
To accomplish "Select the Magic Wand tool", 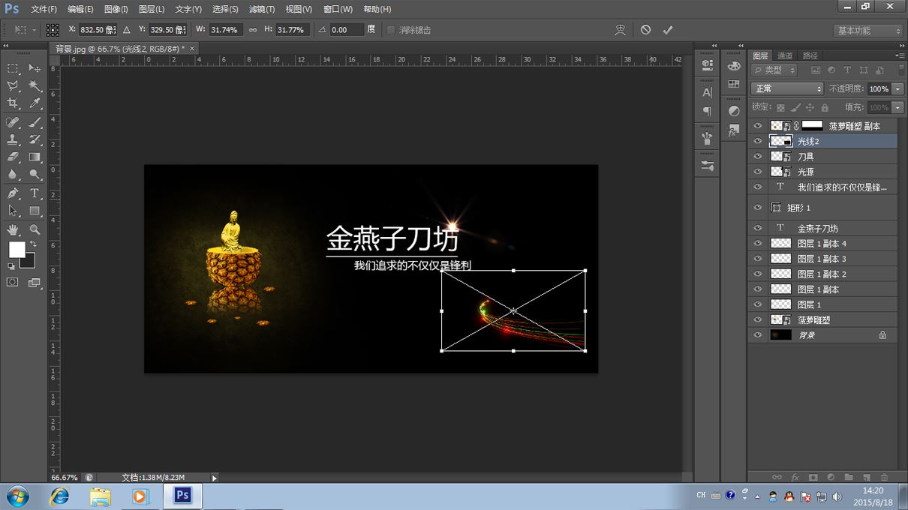I will point(35,86).
